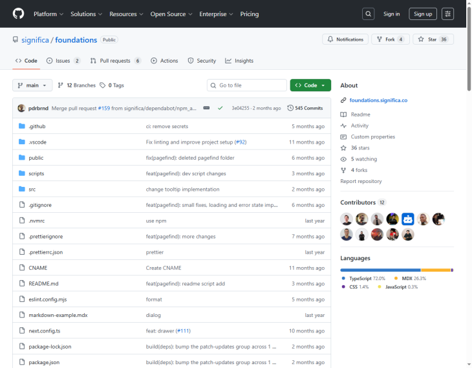472x368 pixels.
Task: Click the Go to file search field
Action: point(247,85)
